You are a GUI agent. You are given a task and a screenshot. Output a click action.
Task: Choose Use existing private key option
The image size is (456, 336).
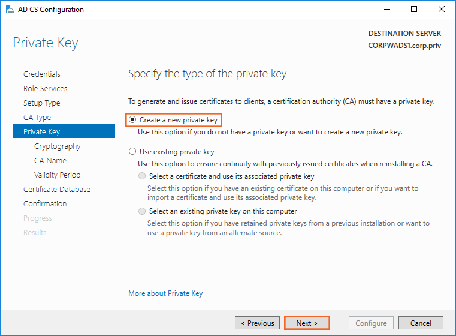point(132,152)
